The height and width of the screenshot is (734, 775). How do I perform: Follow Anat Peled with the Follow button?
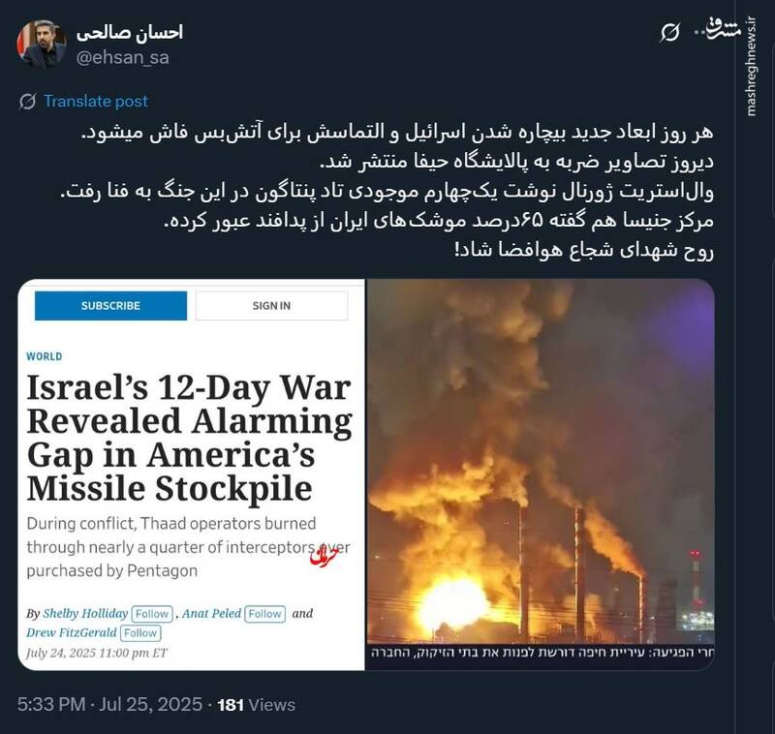click(x=264, y=614)
